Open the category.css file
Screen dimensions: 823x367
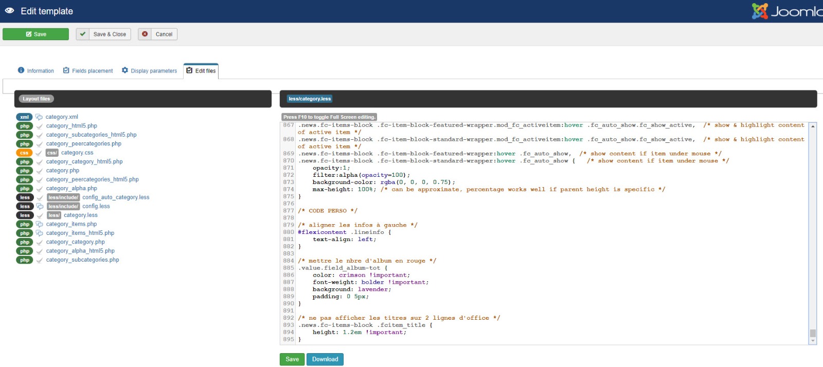(x=77, y=153)
